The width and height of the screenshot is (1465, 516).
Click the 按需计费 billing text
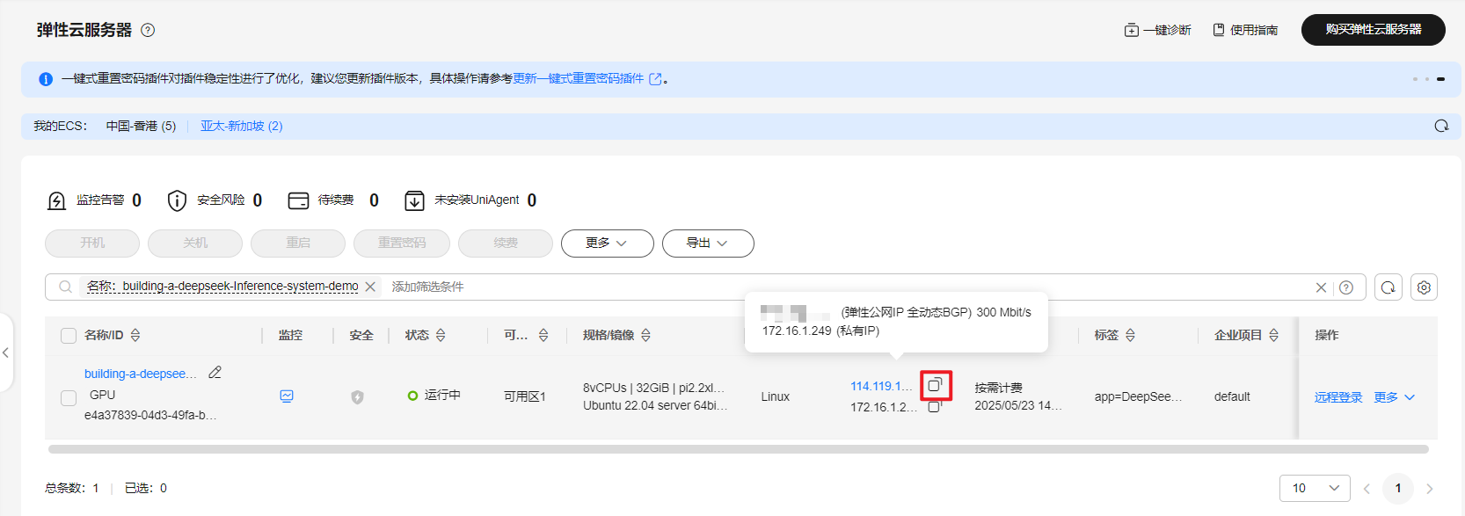point(998,388)
